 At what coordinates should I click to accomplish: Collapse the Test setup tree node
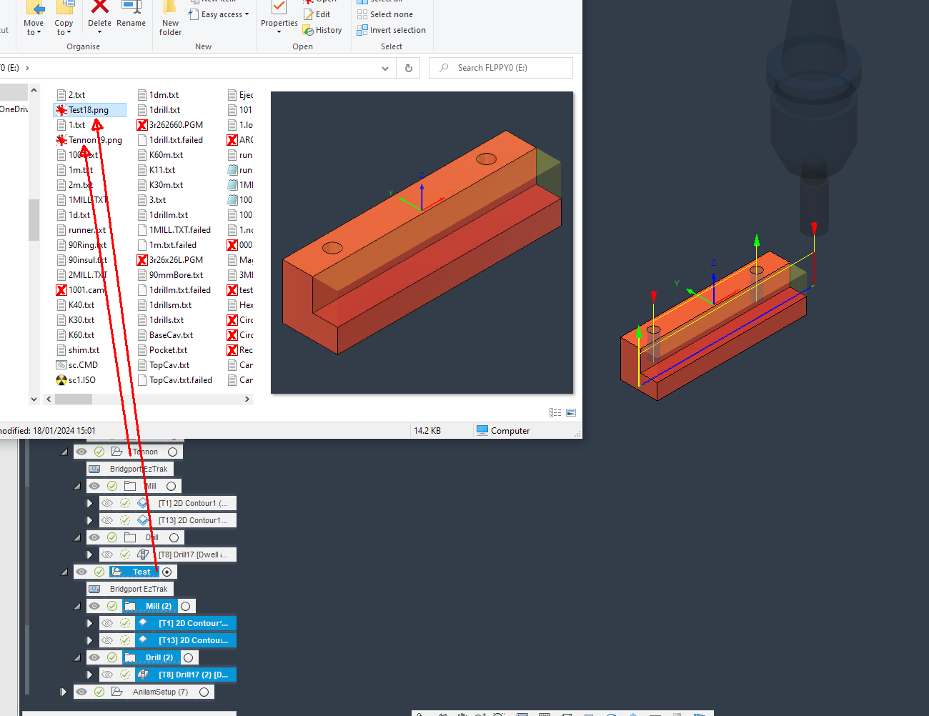(64, 572)
